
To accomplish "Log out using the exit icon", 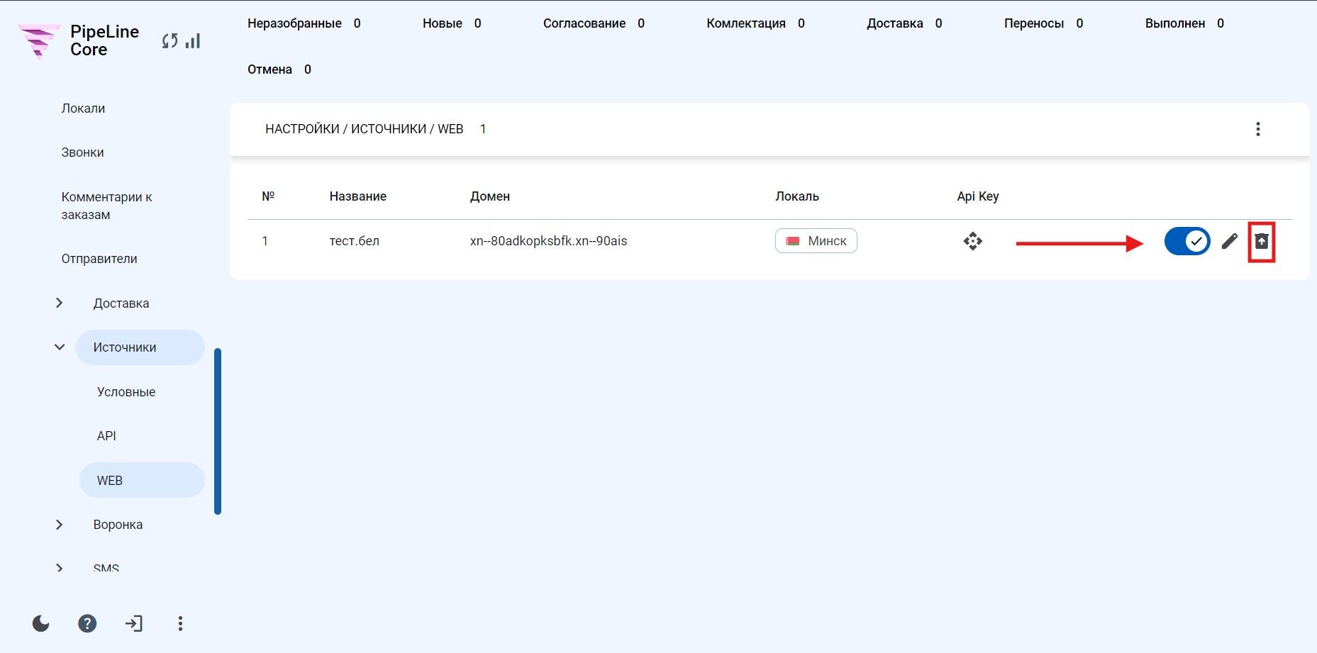I will (x=134, y=623).
